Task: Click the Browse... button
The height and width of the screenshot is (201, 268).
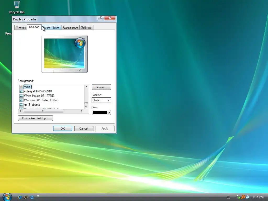Action: point(101,87)
